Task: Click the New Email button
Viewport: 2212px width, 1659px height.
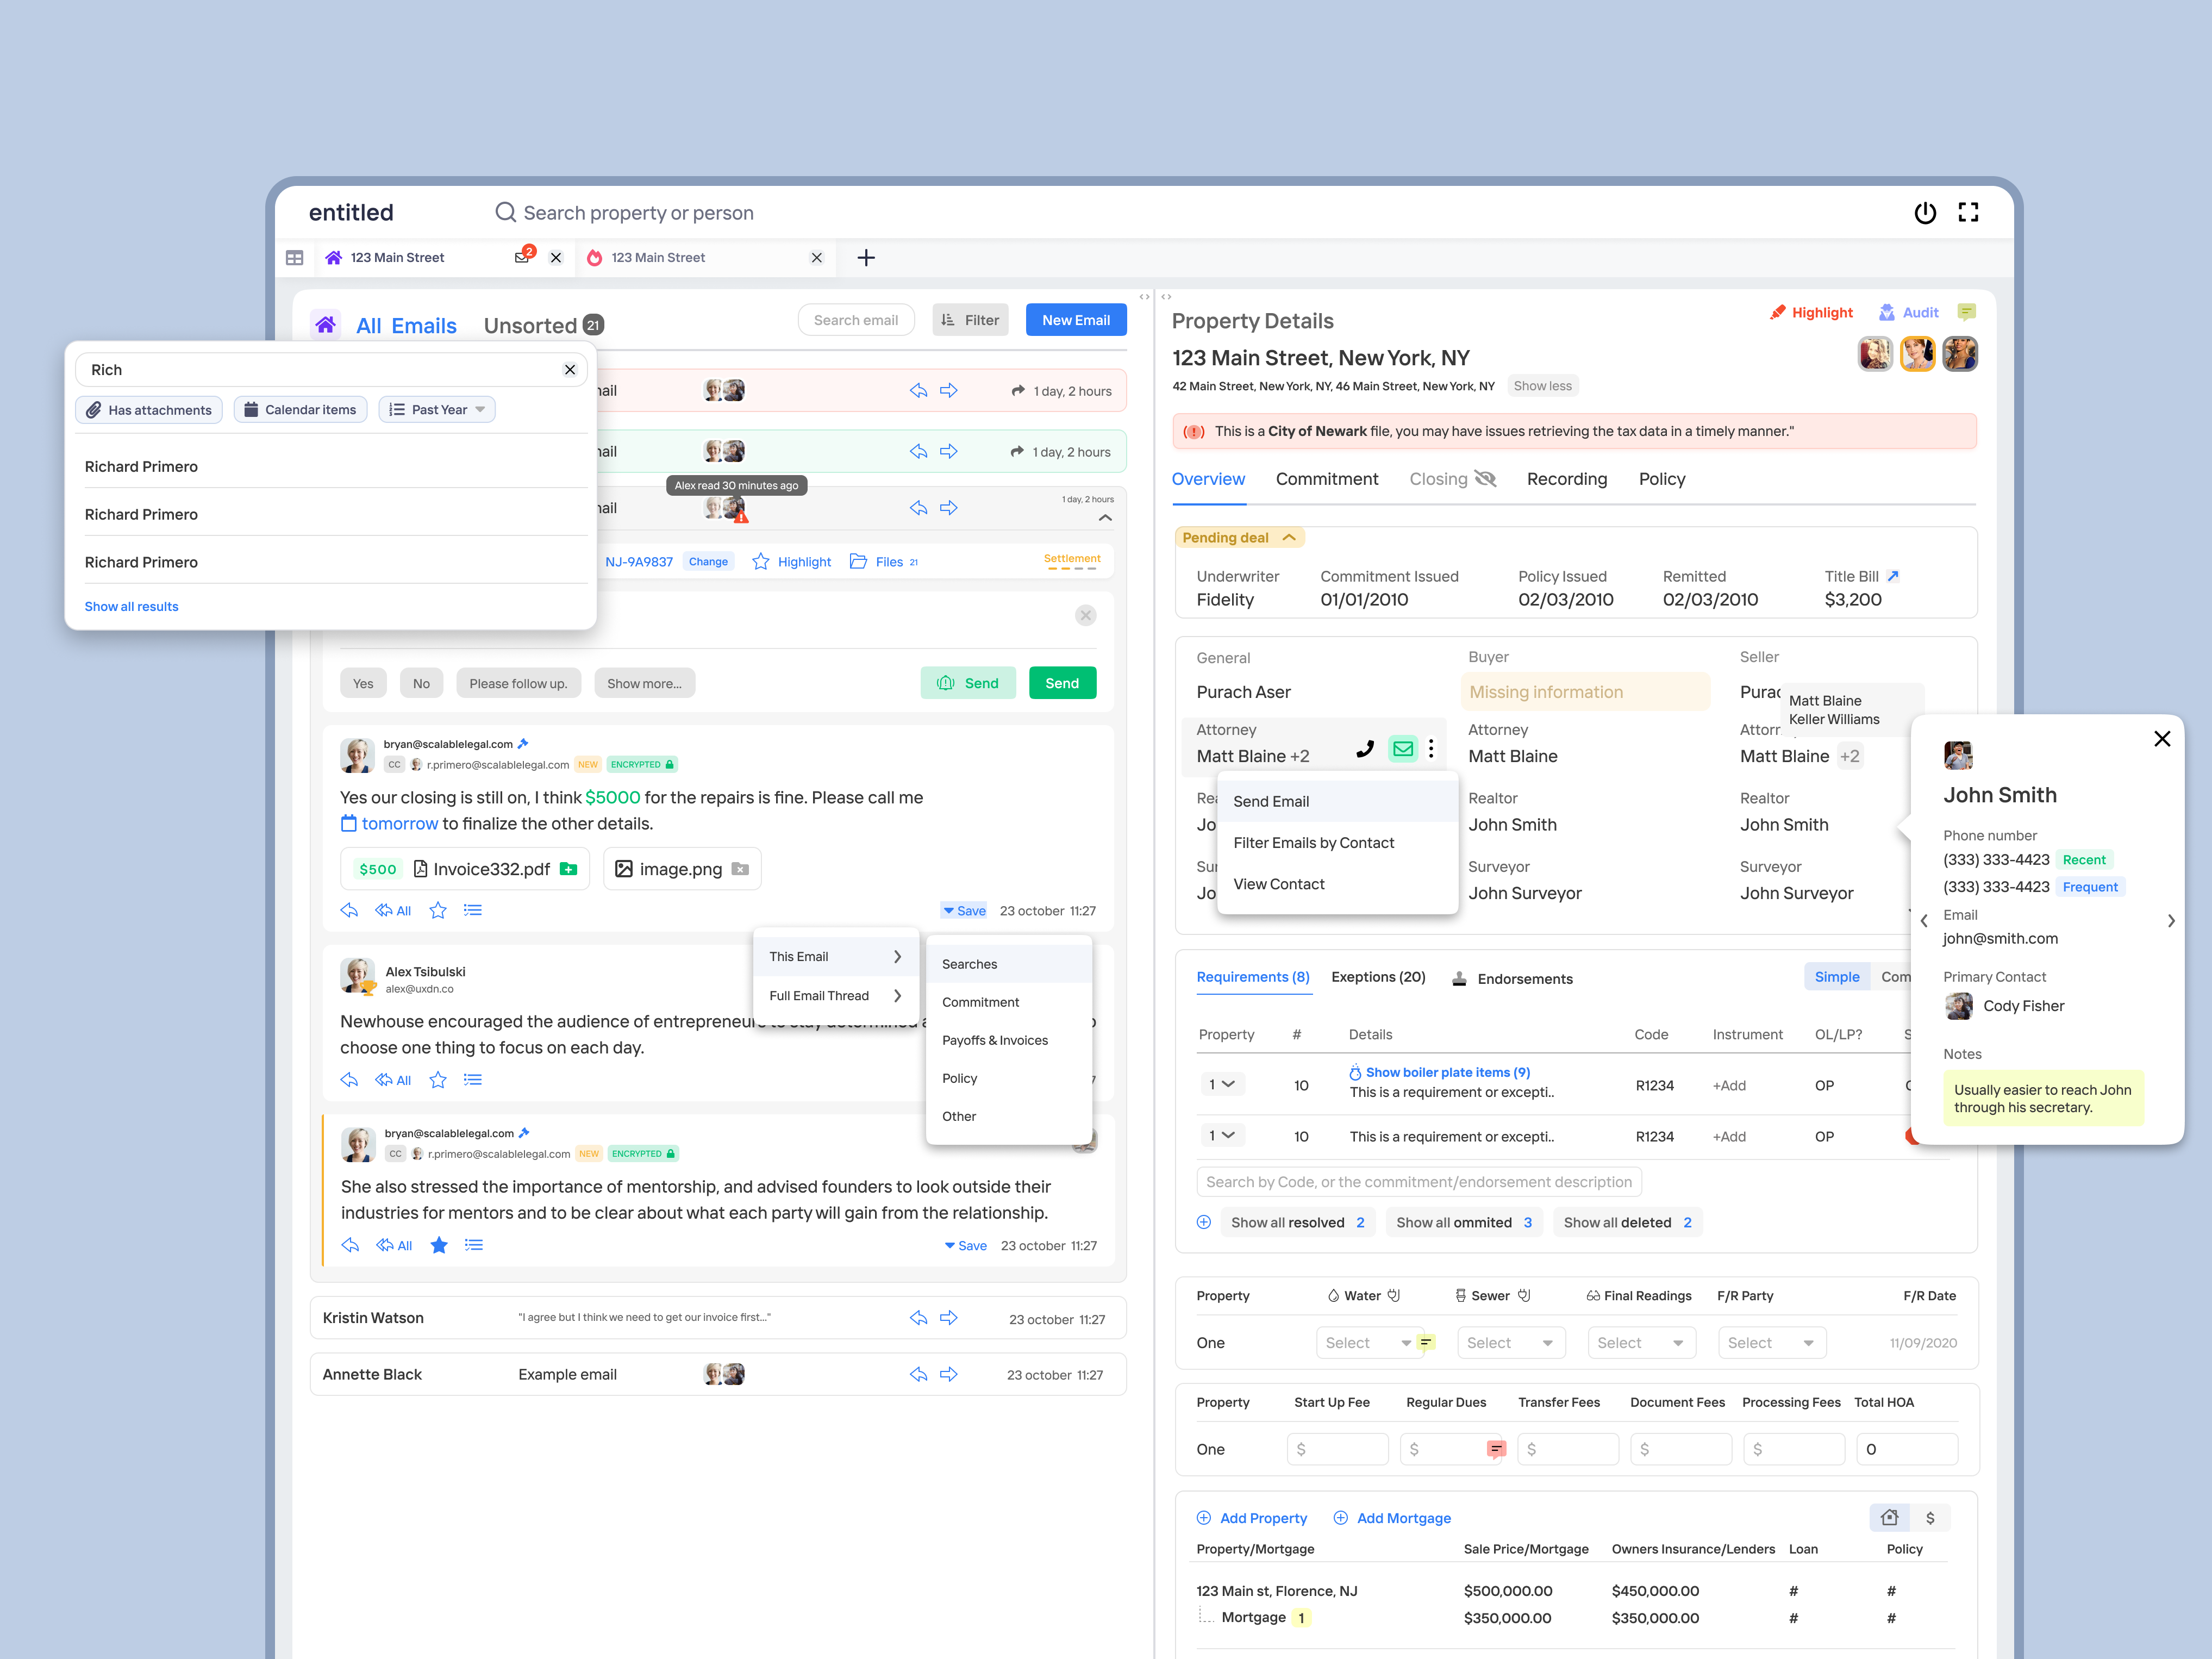Action: 1076,319
